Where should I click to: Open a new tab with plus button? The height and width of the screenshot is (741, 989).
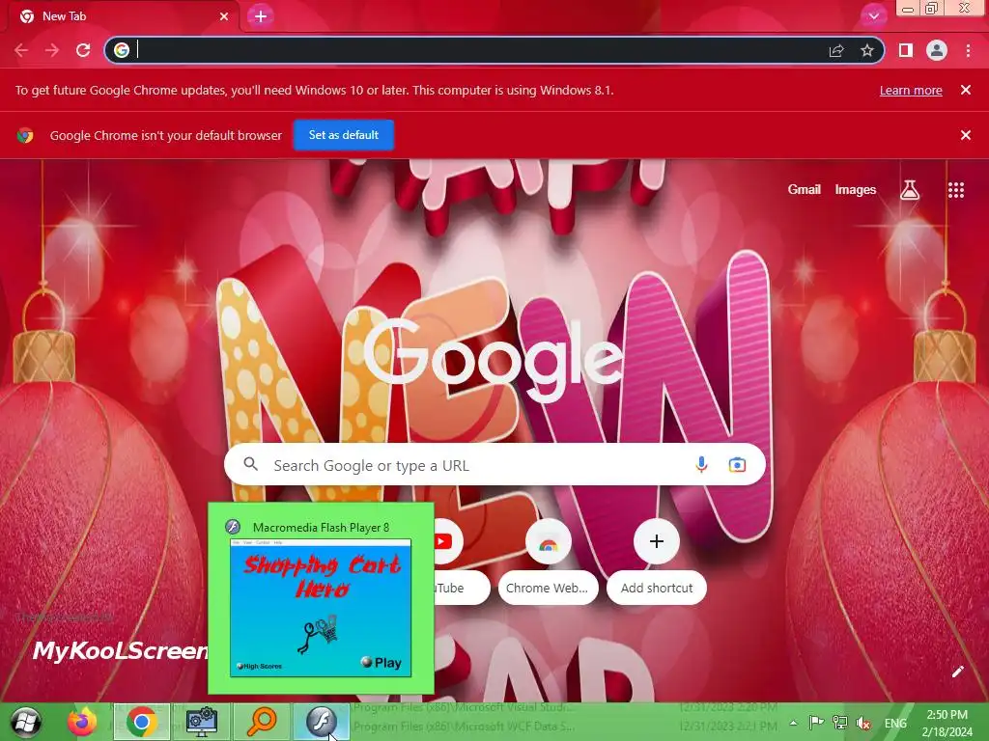[261, 16]
